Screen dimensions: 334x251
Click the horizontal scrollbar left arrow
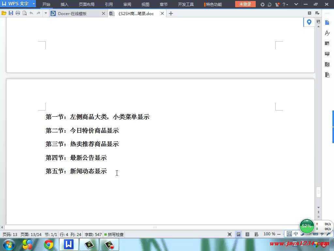(x=2, y=227)
